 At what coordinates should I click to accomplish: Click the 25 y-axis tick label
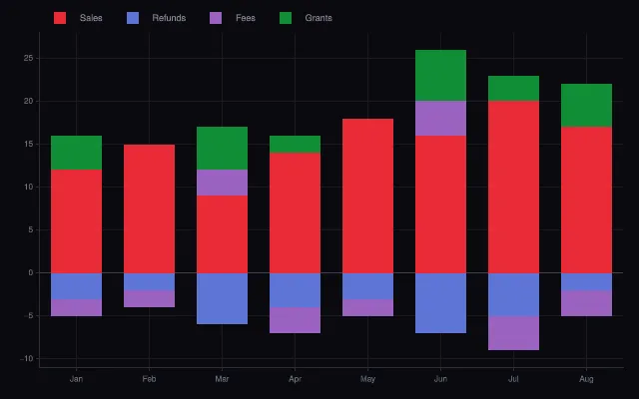pos(29,58)
